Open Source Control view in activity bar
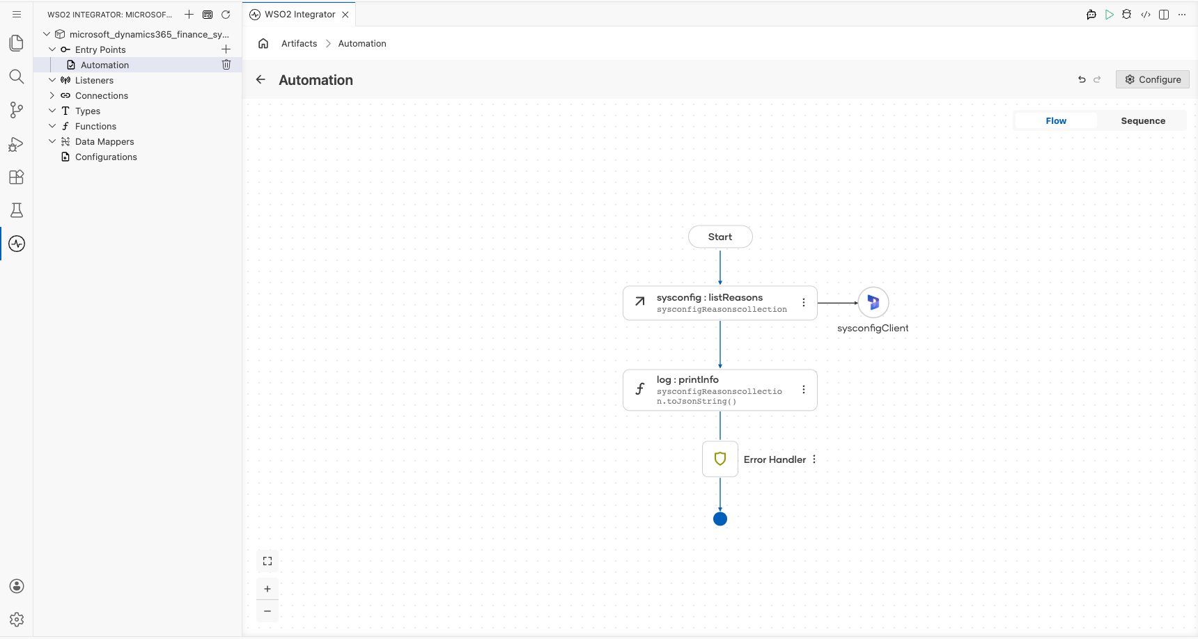The image size is (1198, 639). (17, 110)
